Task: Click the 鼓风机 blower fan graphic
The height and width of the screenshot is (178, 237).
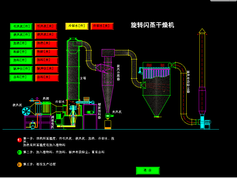Action: (x=26, y=111)
